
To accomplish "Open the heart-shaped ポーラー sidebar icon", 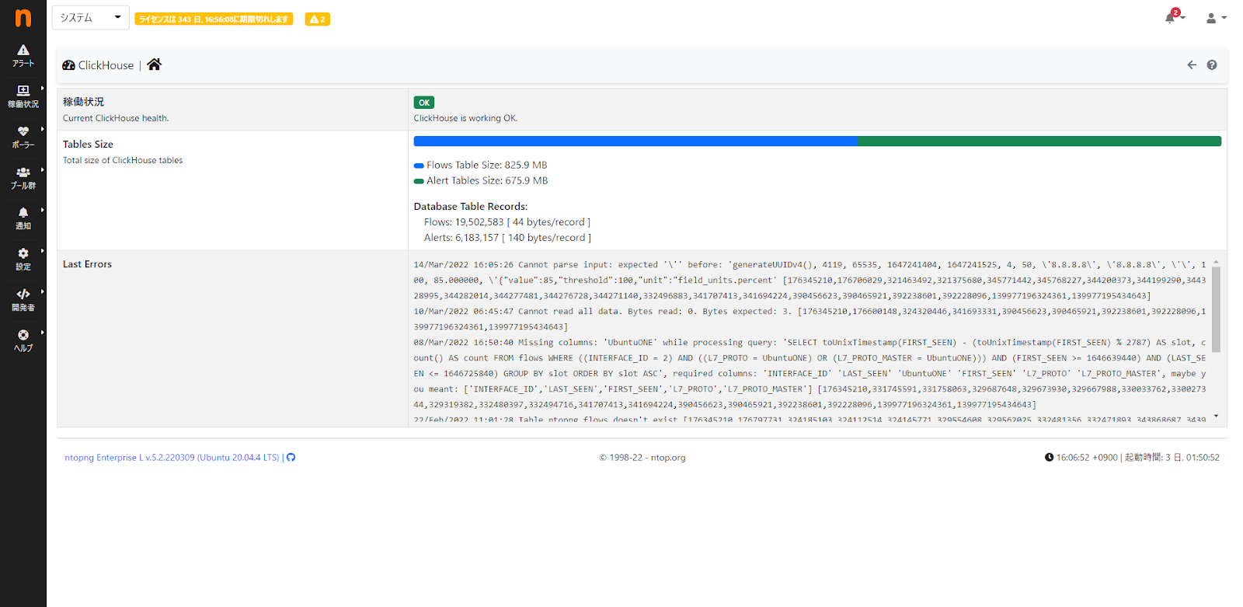I will click(23, 131).
